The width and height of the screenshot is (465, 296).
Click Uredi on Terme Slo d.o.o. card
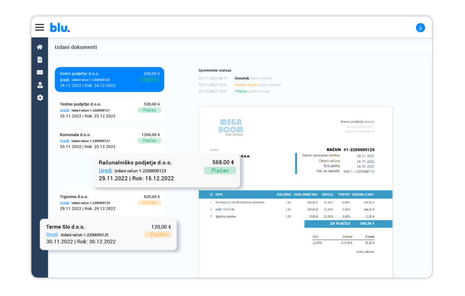pyautogui.click(x=52, y=235)
